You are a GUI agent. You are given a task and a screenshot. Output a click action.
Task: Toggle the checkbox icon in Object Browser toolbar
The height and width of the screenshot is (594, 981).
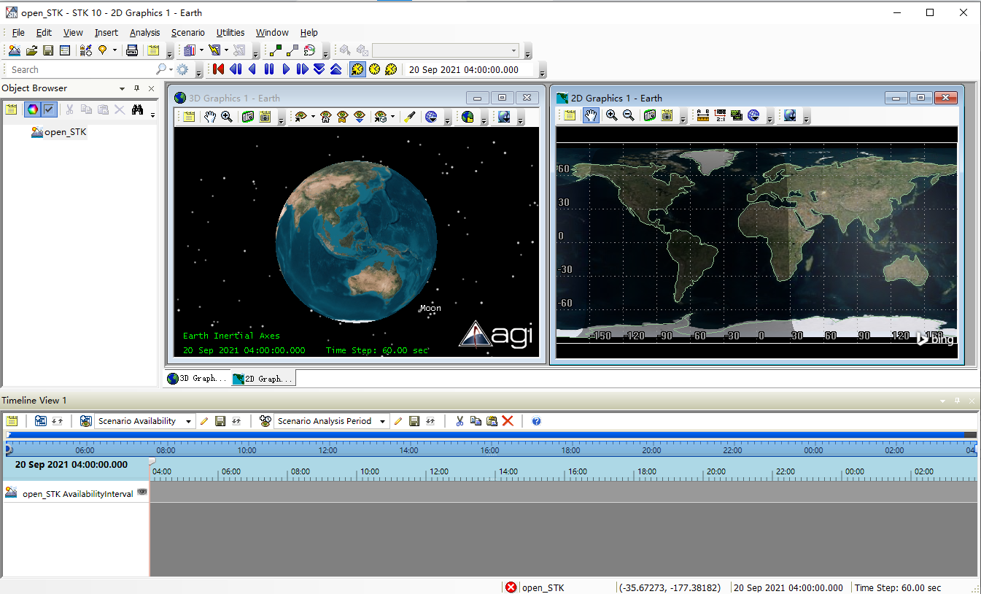pyautogui.click(x=49, y=109)
